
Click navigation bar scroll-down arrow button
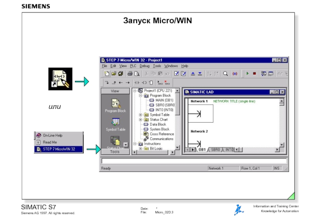[126, 145]
